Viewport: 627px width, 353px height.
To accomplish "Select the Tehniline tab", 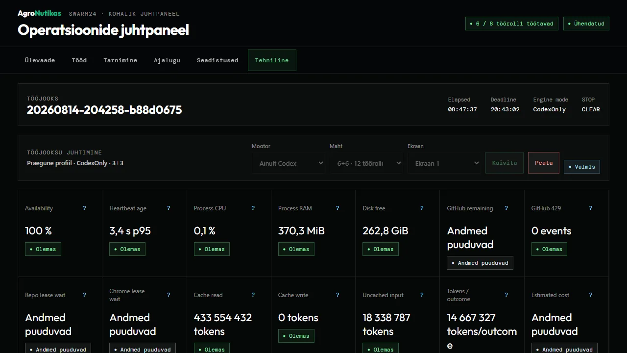I will click(x=272, y=60).
